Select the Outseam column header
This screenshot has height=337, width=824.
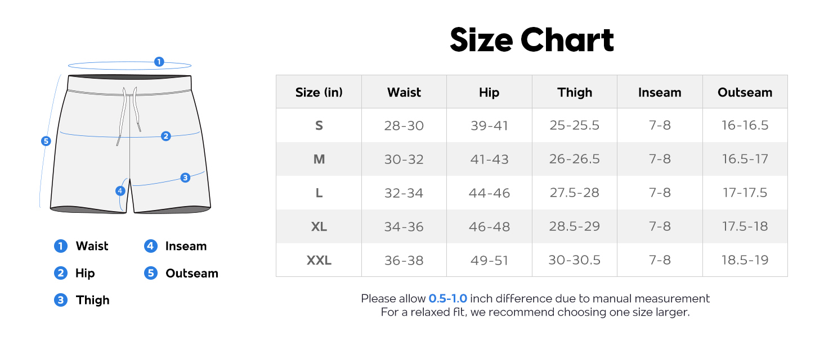point(745,92)
